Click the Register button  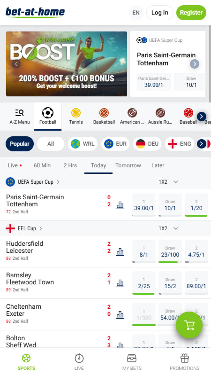[x=191, y=13]
